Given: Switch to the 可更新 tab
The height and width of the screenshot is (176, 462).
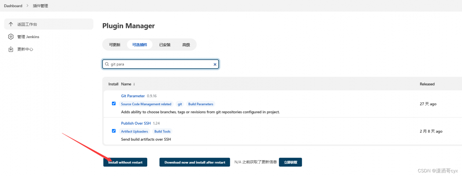Looking at the screenshot, I should click(x=114, y=45).
